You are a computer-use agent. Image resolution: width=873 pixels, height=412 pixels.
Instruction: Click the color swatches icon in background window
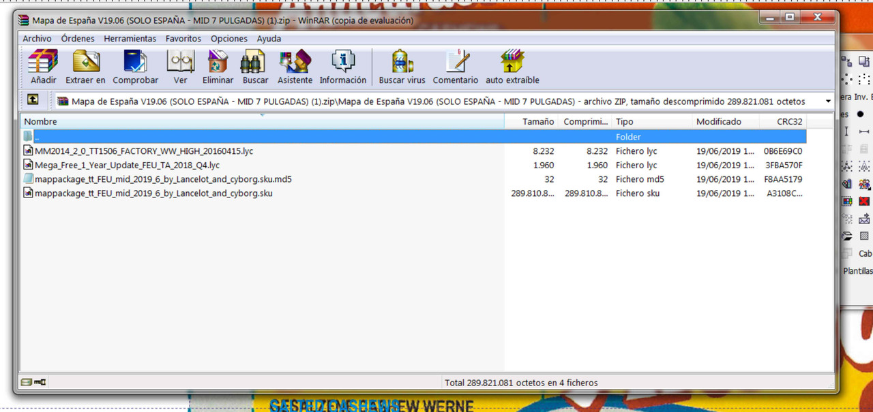(x=847, y=201)
